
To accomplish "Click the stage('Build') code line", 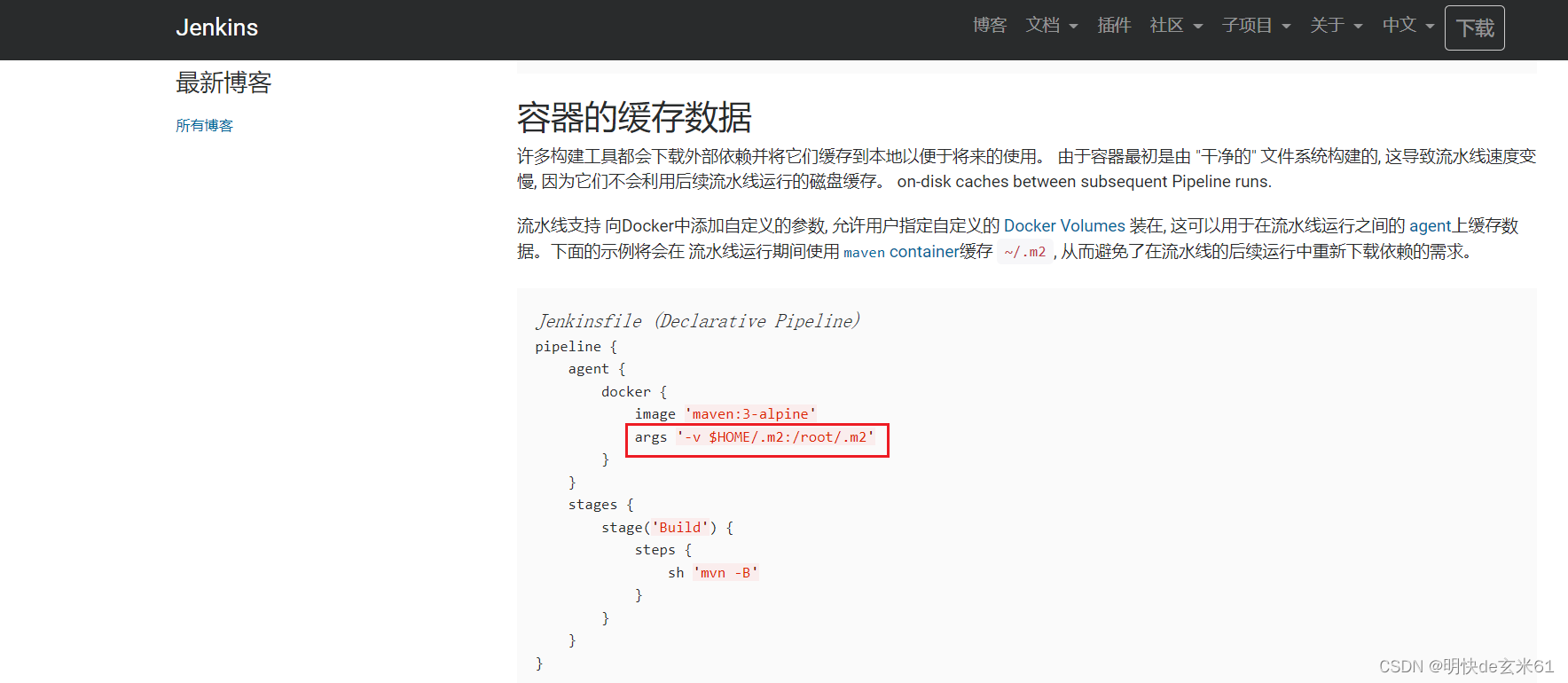I will coord(667,528).
